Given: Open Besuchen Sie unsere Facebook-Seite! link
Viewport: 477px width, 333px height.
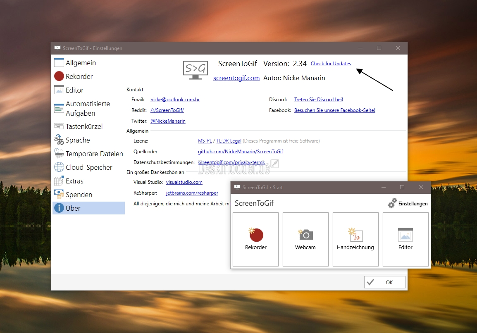Looking at the screenshot, I should click(x=335, y=110).
